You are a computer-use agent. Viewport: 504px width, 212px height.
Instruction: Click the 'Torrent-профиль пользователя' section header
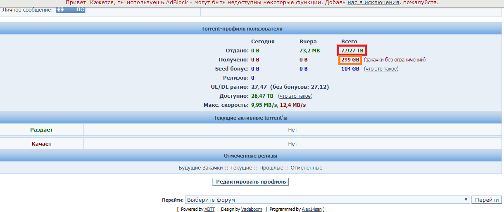coord(242,29)
